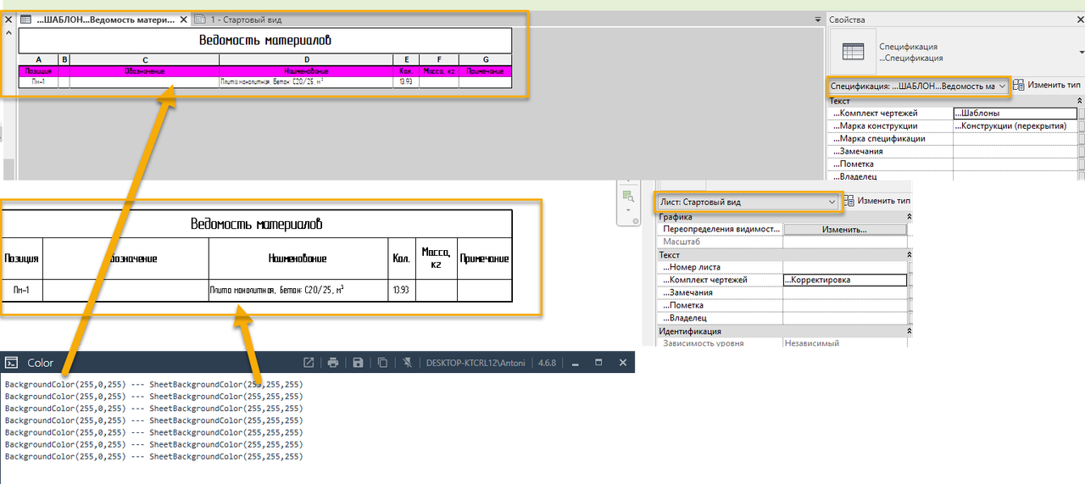Select column header F in schedule
1085x484 pixels.
point(439,59)
